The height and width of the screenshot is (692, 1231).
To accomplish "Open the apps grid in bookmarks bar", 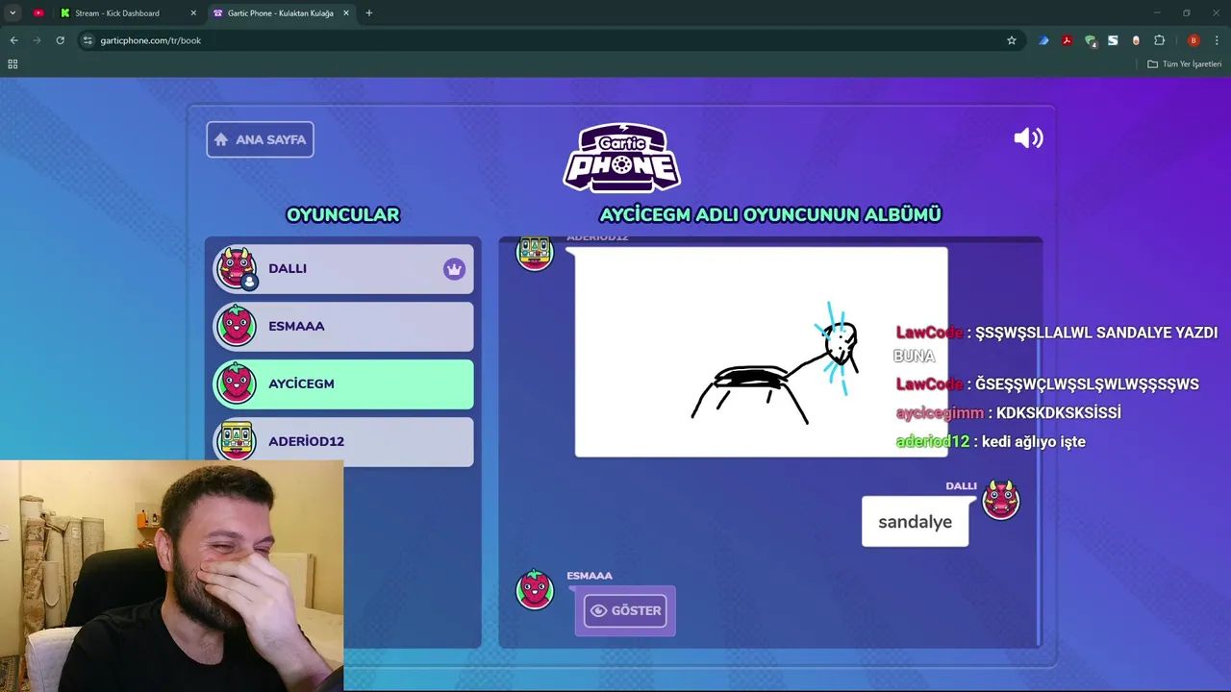I will pyautogui.click(x=13, y=64).
